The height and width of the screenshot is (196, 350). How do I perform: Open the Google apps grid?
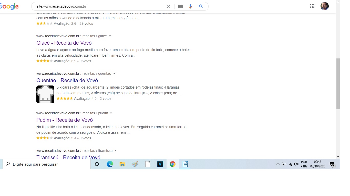click(312, 6)
